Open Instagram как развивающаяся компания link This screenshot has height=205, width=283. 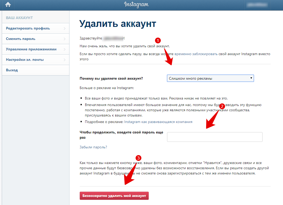158,122
